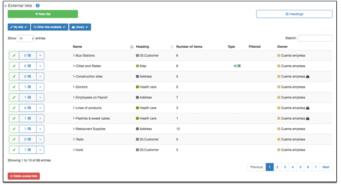The image size is (341, 185).
Task: Open the Show entries count dropdown
Action: (26, 38)
